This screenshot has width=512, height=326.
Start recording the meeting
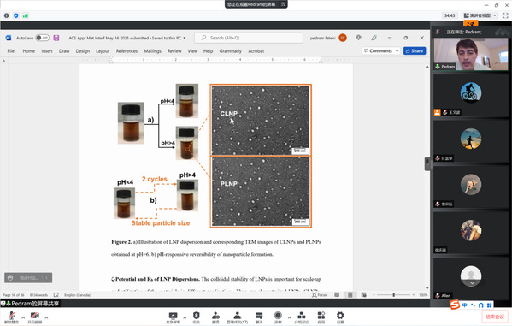(278, 317)
